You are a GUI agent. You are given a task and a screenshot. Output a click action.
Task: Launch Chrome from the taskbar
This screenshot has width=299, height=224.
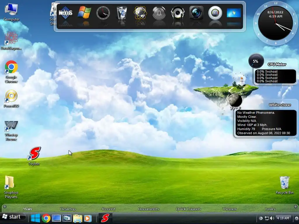(x=46, y=218)
